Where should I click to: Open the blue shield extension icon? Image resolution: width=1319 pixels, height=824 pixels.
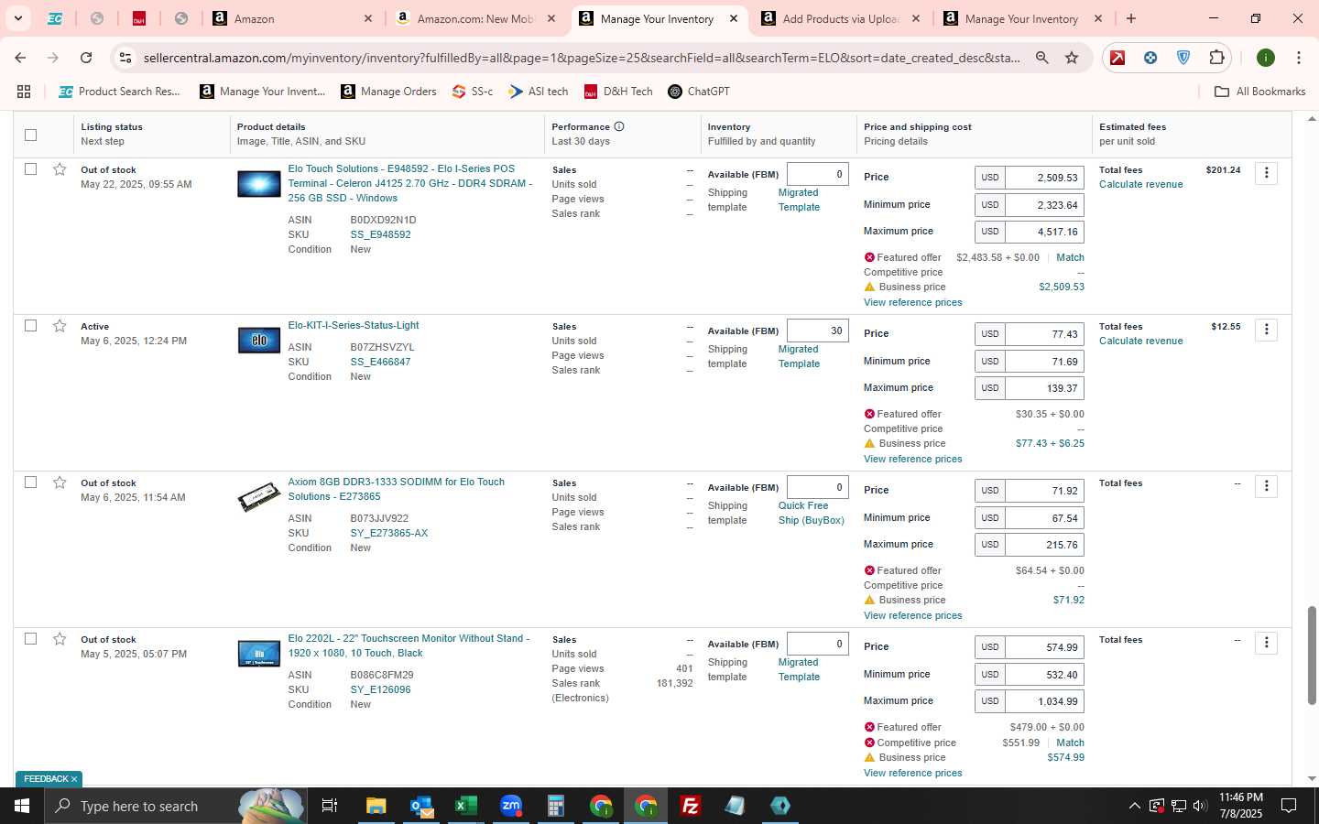pos(1183,58)
